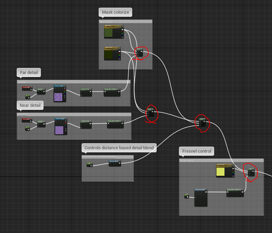This screenshot has width=272, height=233.
Task: Select the red TexCoord node in Near detail
Action: coord(27,120)
